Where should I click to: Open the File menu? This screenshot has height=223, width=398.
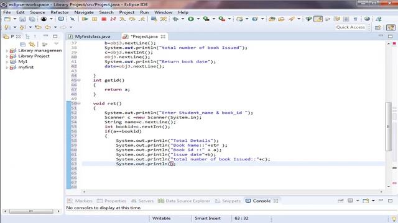(7, 12)
